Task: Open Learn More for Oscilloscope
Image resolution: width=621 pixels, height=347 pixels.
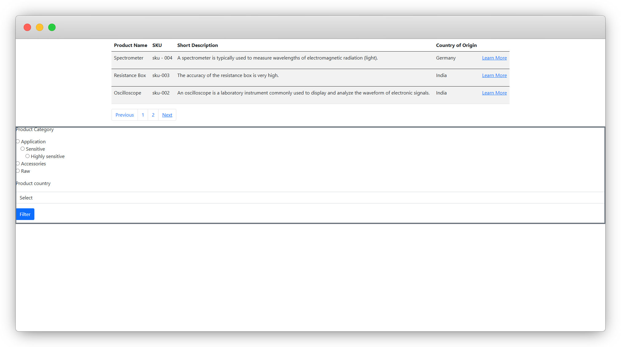Action: click(494, 93)
